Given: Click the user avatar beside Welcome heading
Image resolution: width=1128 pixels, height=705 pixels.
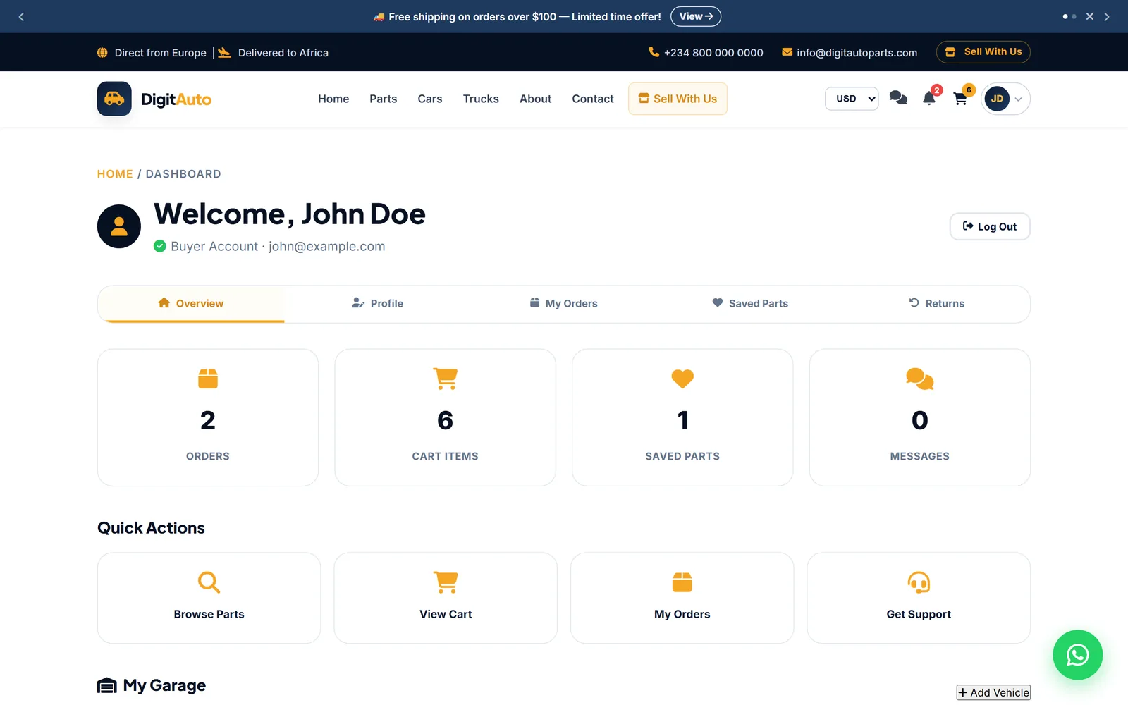Looking at the screenshot, I should [x=119, y=226].
